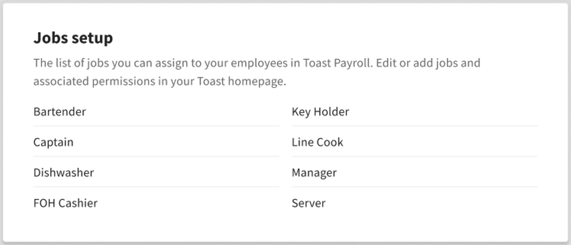Open Bartender job details
This screenshot has height=245, width=571.
60,112
